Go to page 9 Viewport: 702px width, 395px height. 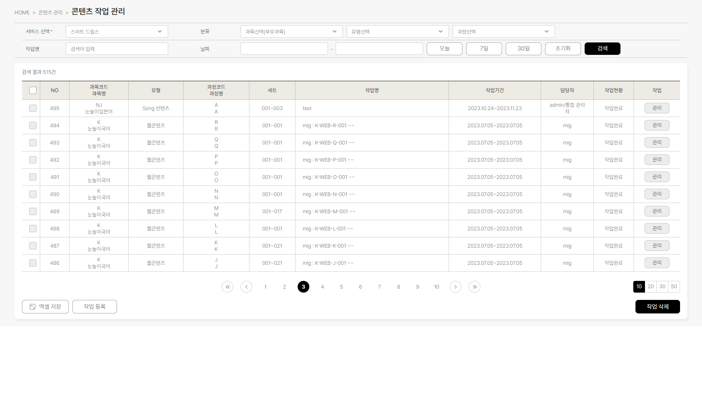pos(418,287)
